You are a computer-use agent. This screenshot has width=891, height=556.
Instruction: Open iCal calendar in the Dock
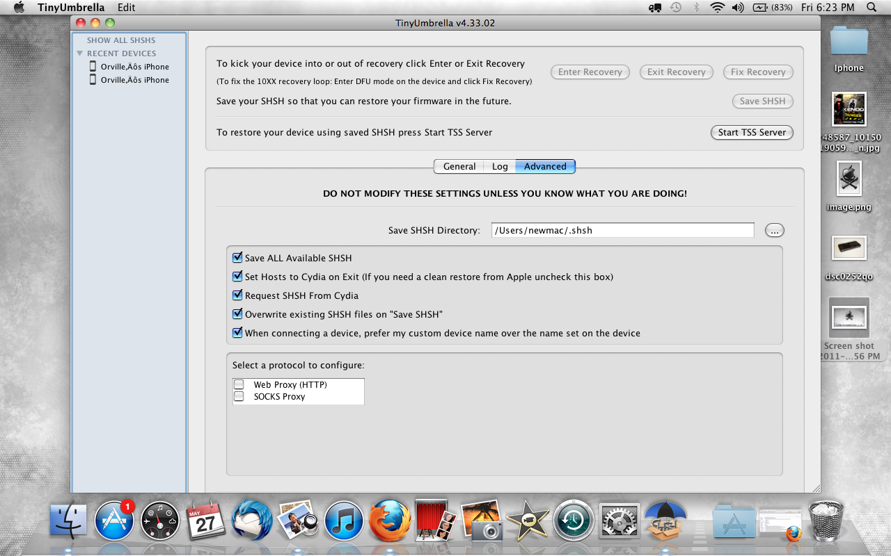pyautogui.click(x=205, y=521)
